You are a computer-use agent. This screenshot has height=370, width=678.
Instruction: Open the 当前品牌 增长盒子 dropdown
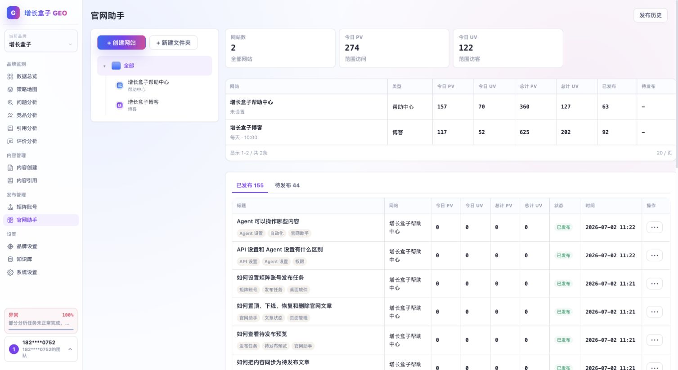coord(41,41)
